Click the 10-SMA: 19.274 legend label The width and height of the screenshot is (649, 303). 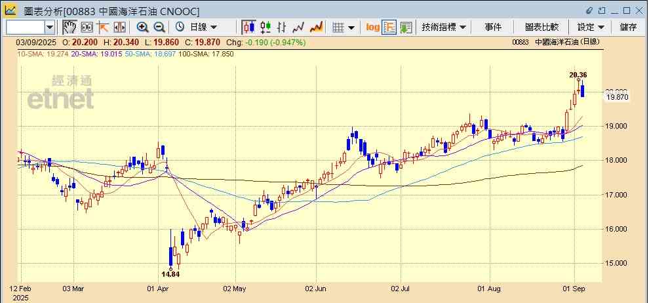pyautogui.click(x=43, y=54)
